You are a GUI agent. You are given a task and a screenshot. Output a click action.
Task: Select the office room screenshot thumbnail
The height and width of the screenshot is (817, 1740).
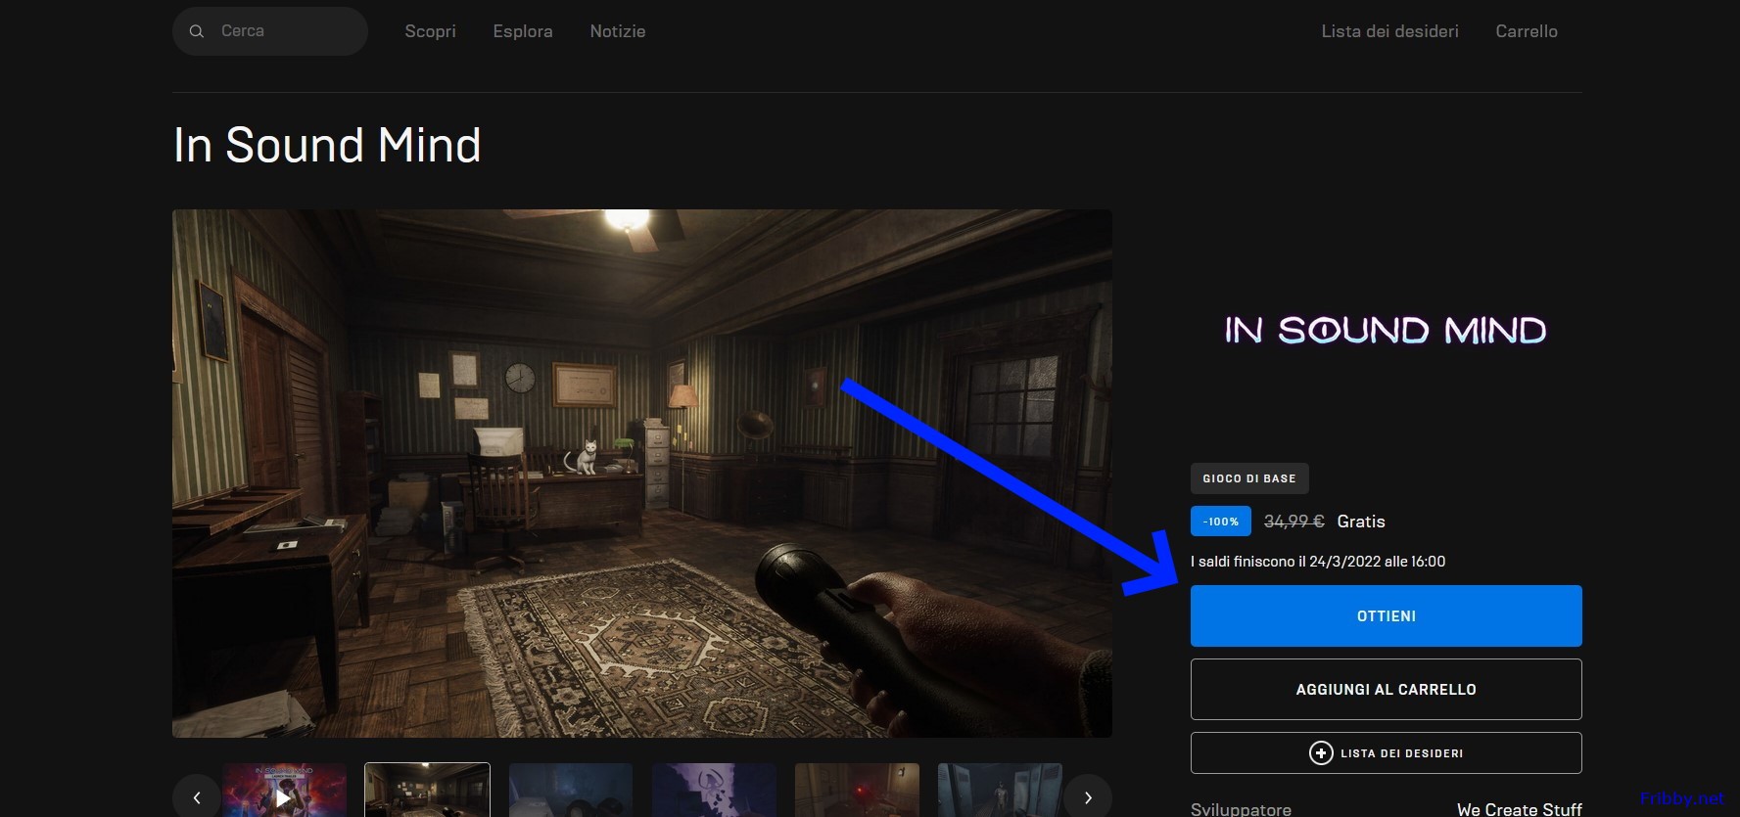(x=427, y=791)
